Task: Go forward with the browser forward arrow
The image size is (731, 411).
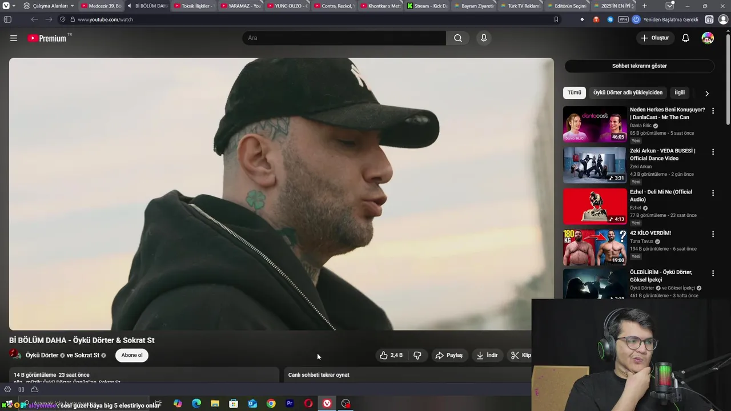Action: point(49,19)
